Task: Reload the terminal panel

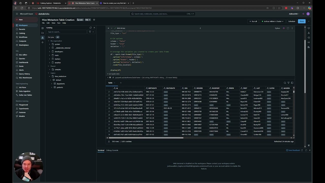Action: [x=306, y=150]
